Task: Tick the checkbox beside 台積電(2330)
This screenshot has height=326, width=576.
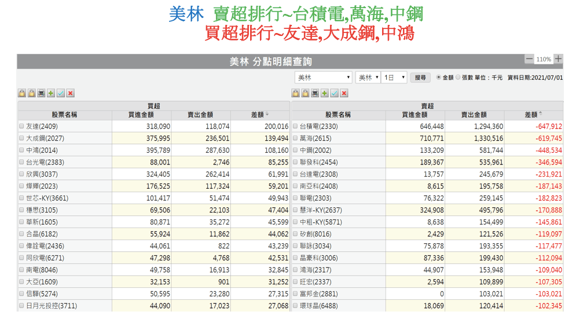Action: click(295, 126)
